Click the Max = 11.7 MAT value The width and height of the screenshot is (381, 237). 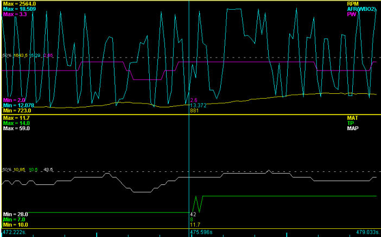(x=16, y=118)
